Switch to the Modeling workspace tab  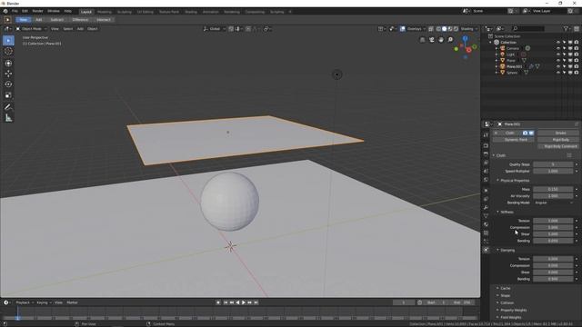point(104,12)
